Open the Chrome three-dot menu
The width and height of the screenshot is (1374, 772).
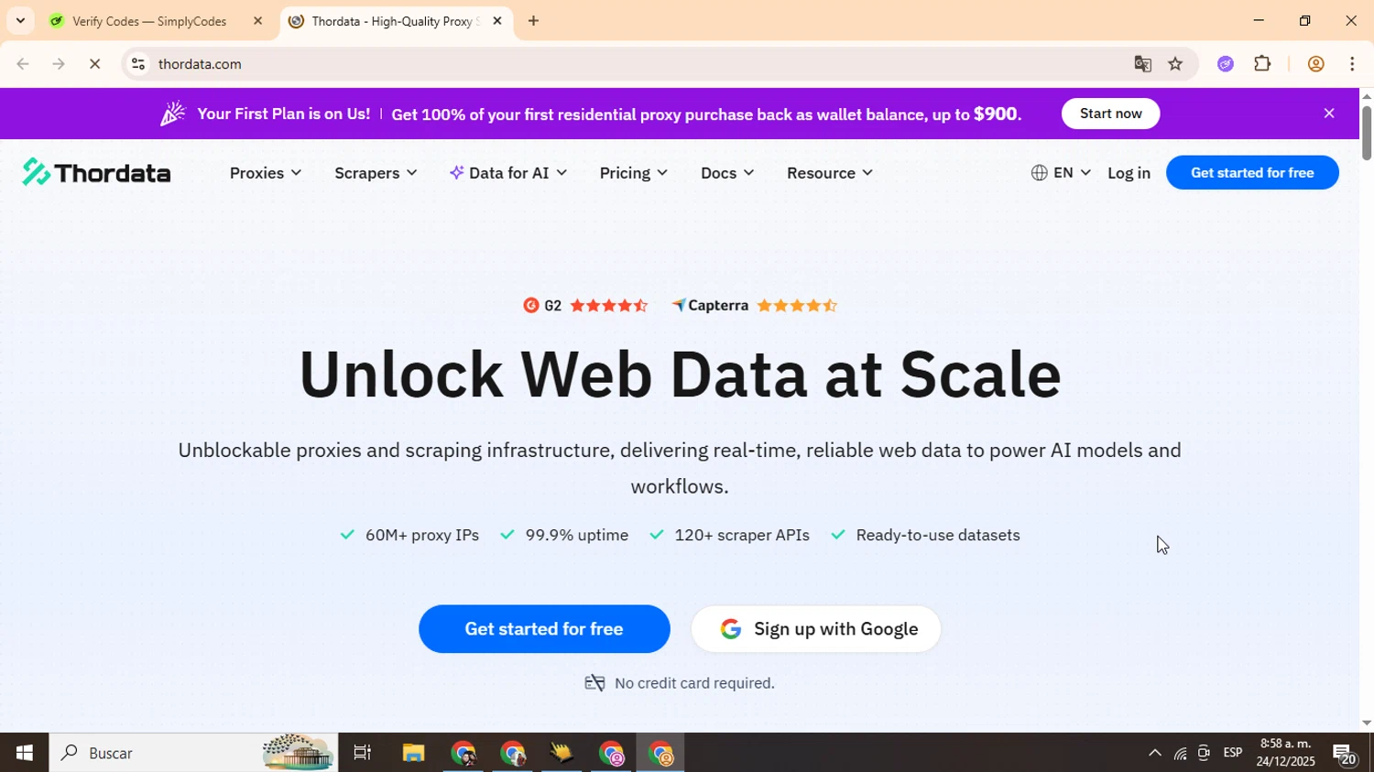pos(1352,64)
